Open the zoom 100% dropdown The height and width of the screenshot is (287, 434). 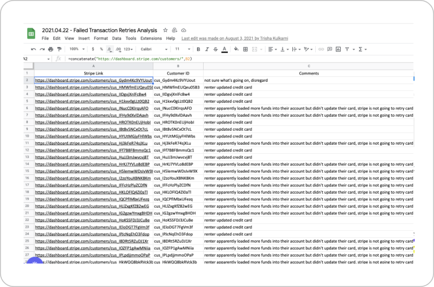click(76, 49)
